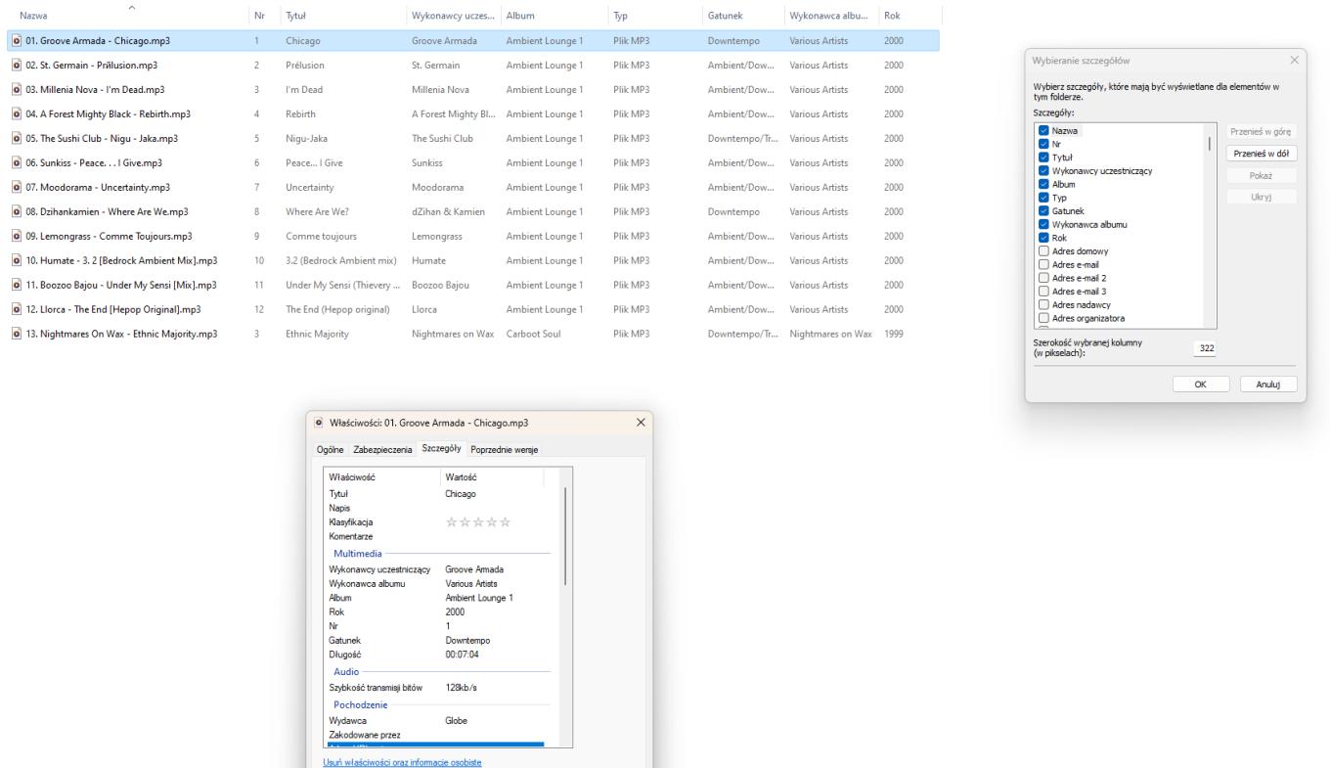
Task: Uncheck the Gatunek checkbox
Action: [x=1043, y=210]
